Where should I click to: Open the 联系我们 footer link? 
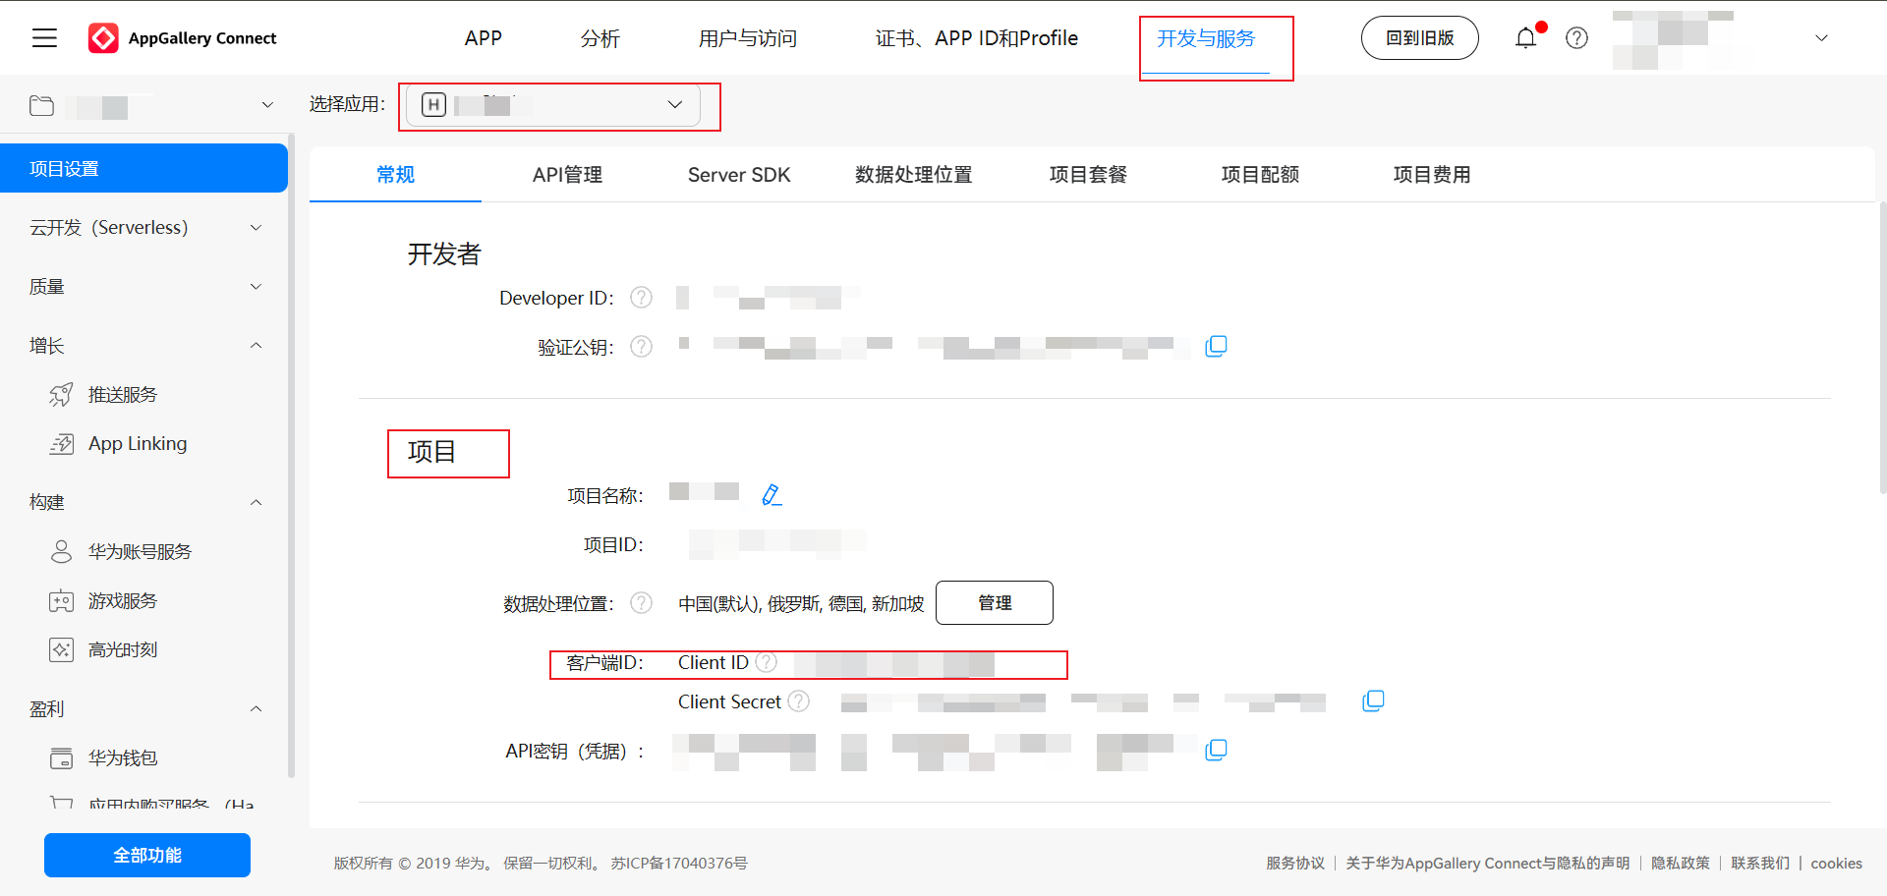point(1760,863)
